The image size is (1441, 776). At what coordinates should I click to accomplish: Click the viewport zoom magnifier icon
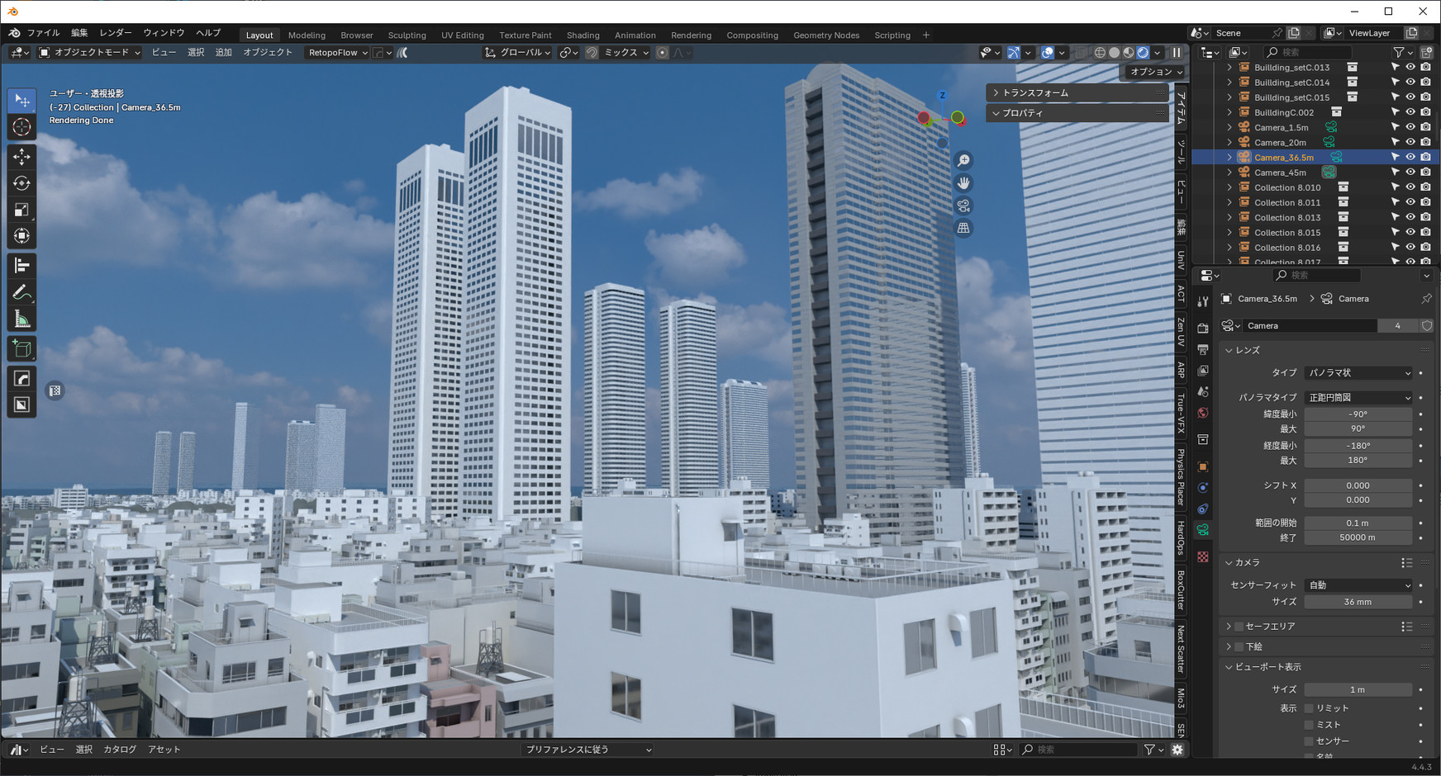pyautogui.click(x=963, y=160)
